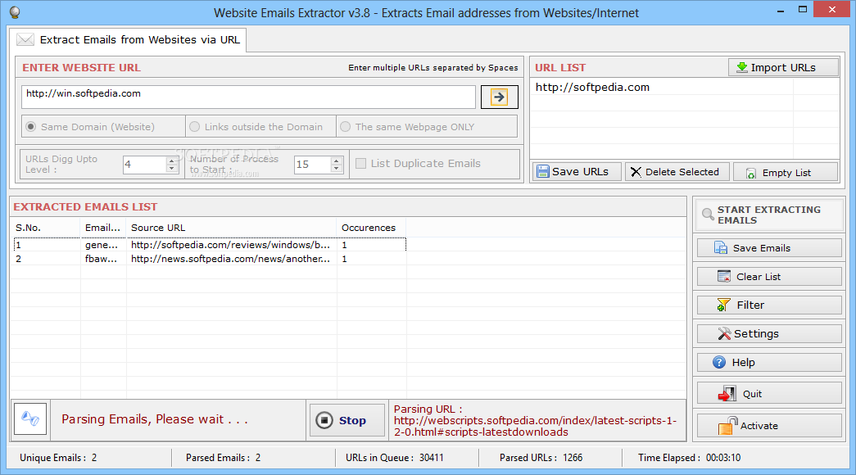Click Start Extracting Emails button text
The width and height of the screenshot is (856, 475).
click(x=768, y=215)
